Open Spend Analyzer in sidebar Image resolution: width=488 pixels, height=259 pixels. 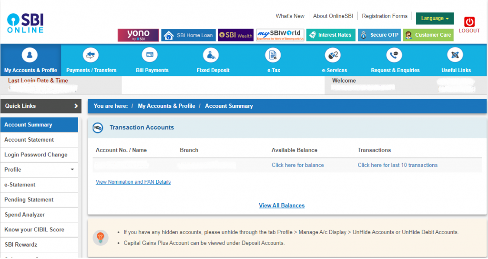(x=39, y=215)
